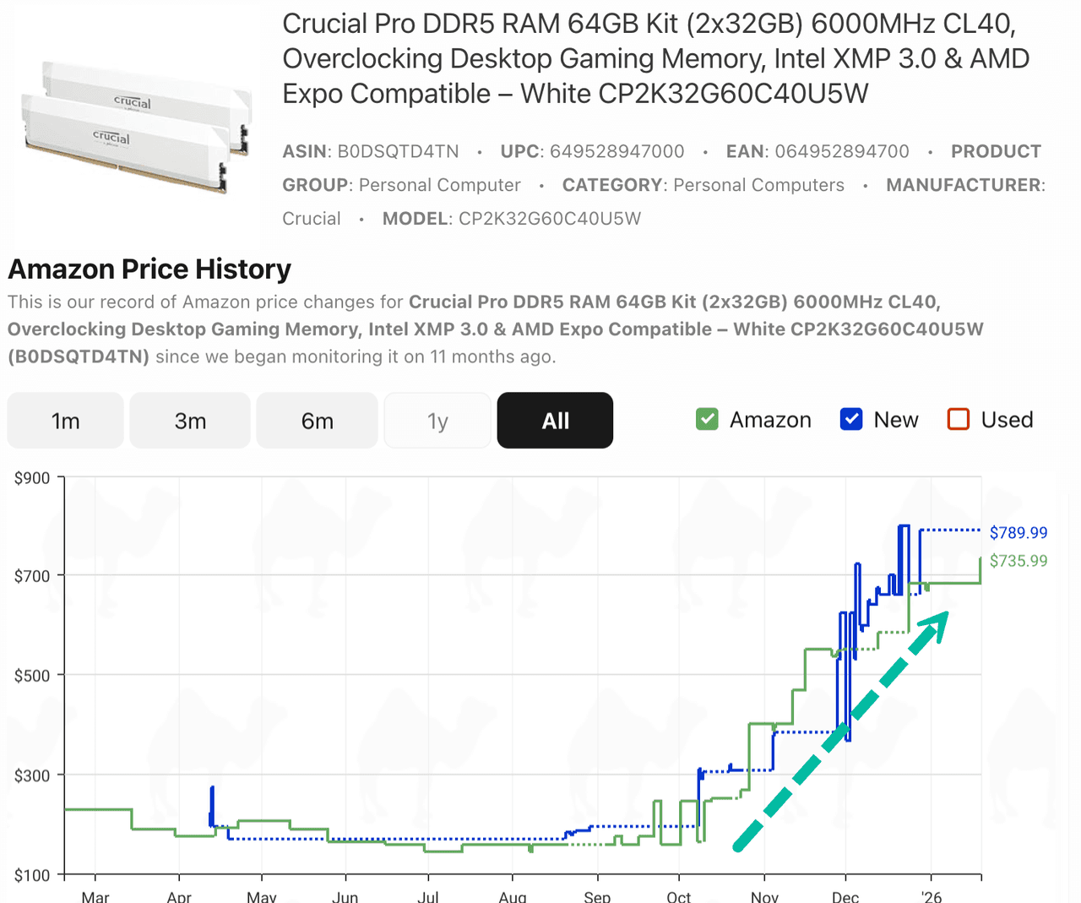Select the All time range button
Viewport: 1081px width, 903px height.
(555, 421)
